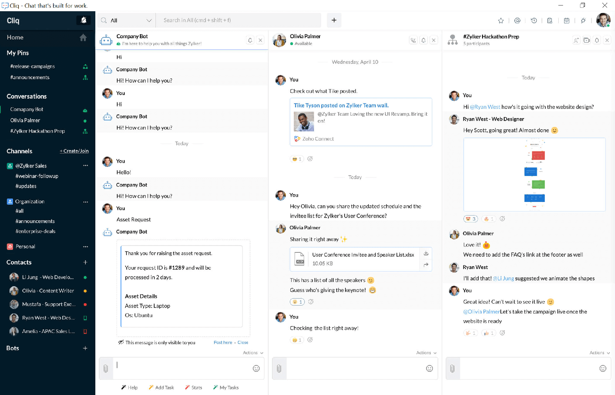Image resolution: width=615 pixels, height=395 pixels.
Task: Click the Help bot command
Action: 129,387
